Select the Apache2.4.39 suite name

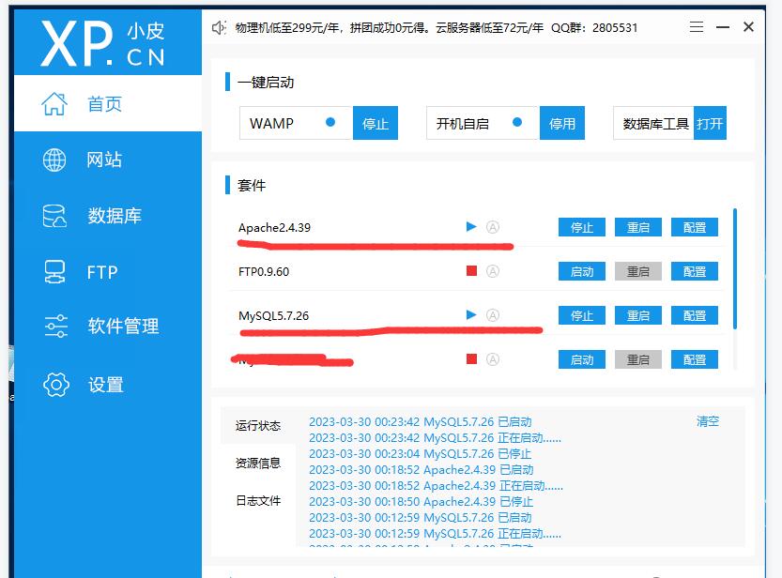tap(274, 228)
